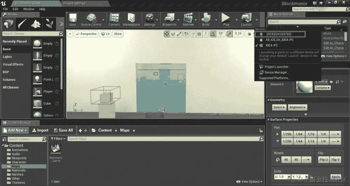Open Device Manager from launch menu
350x186 pixels.
[276, 72]
